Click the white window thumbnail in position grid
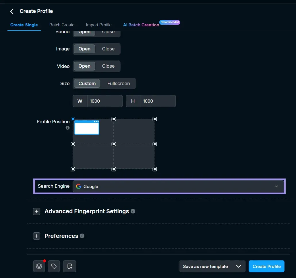Screen dimensions: 296x278 click(87, 128)
